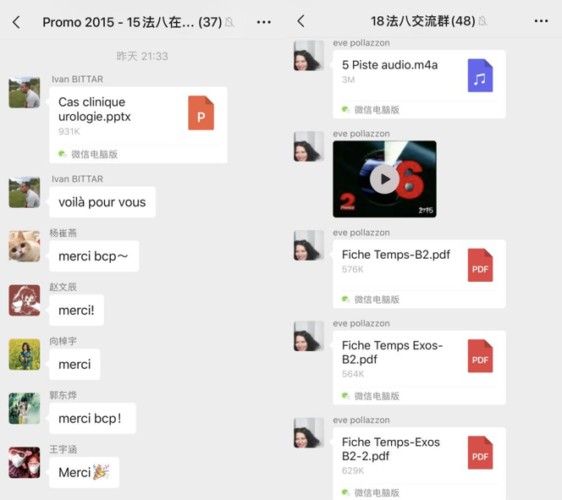Viewport: 562px width, 500px height.
Task: Open the Cas clinique urologie.pptx file icon
Action: pyautogui.click(x=201, y=113)
